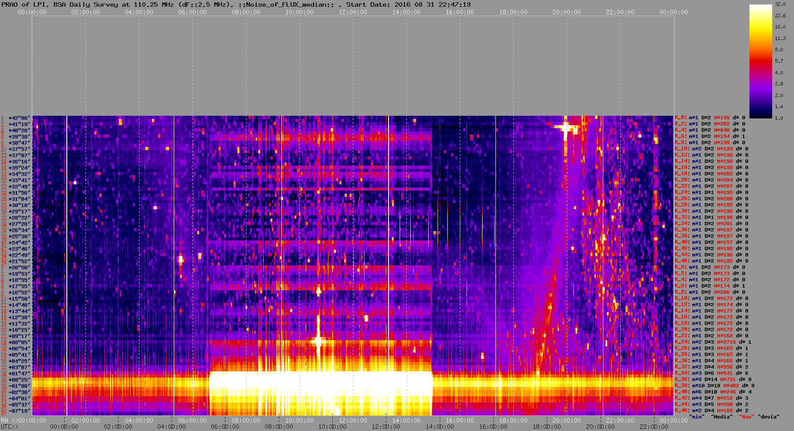The width and height of the screenshot is (794, 431).
Task: Click the +37°57' declination label
Action: pos(19,149)
